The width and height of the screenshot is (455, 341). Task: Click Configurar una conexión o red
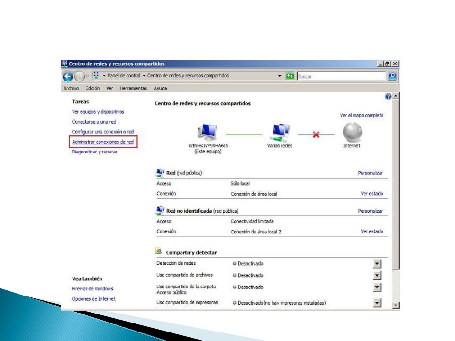(x=103, y=132)
